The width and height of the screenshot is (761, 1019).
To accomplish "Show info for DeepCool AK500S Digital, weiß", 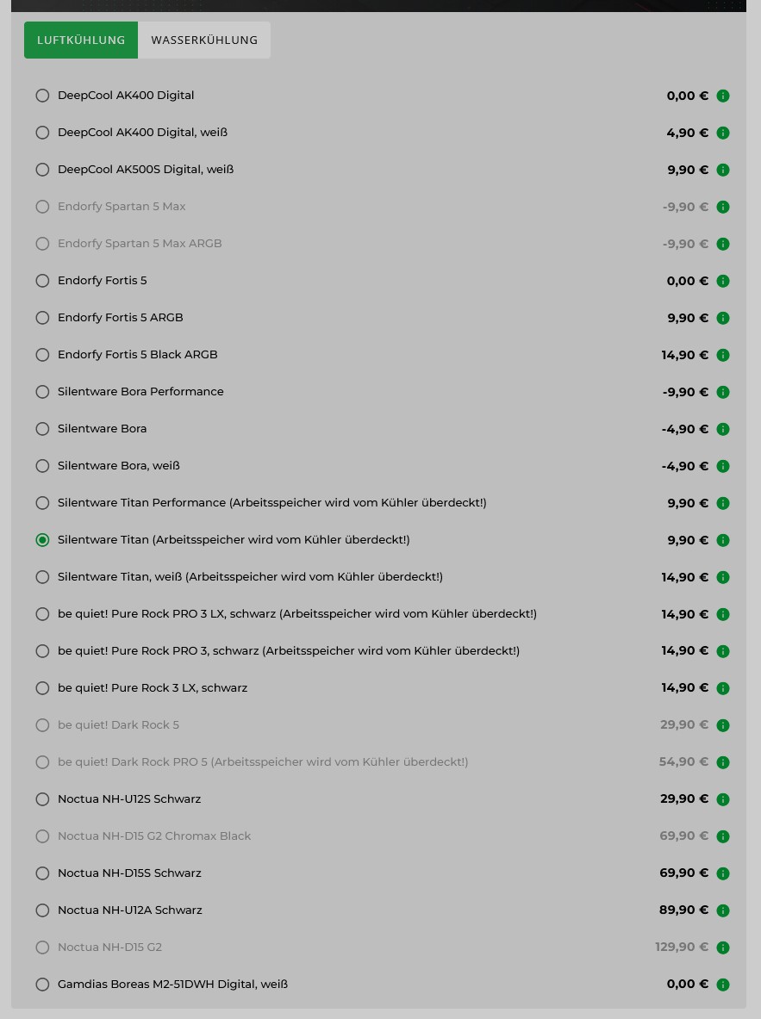I will pyautogui.click(x=723, y=170).
